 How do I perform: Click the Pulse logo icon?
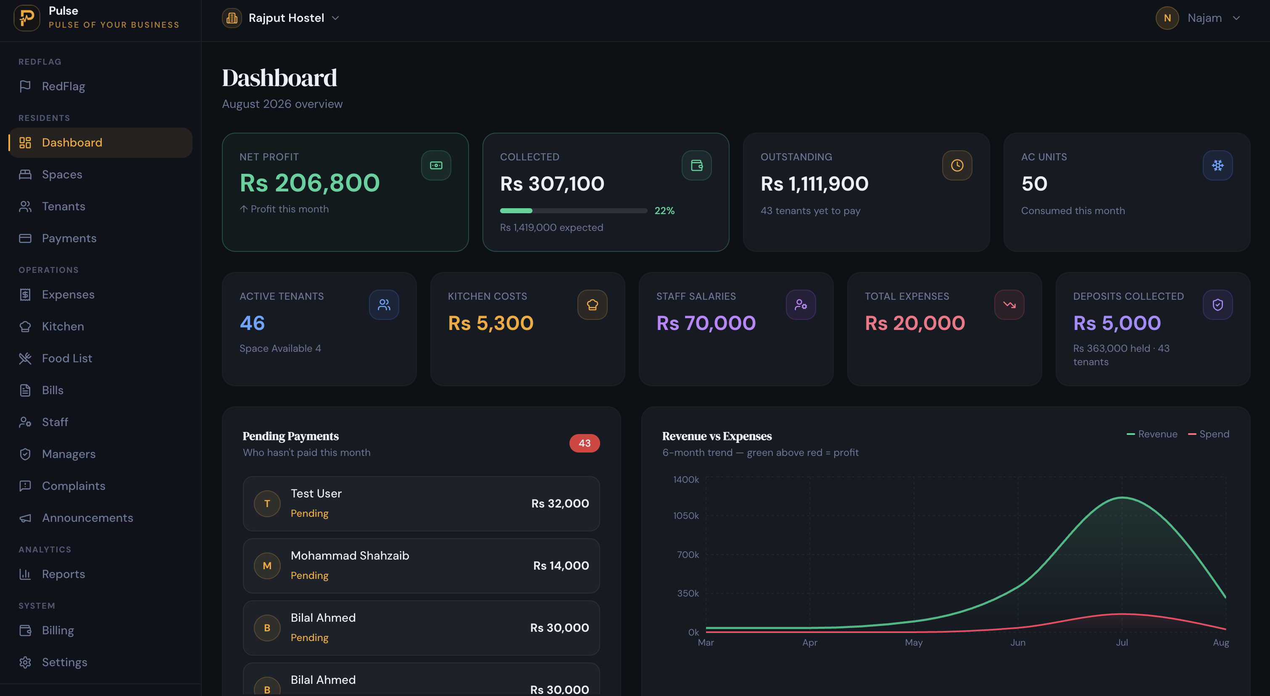[x=26, y=18]
